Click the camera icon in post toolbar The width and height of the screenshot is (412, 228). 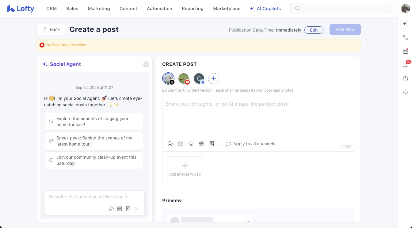181,144
